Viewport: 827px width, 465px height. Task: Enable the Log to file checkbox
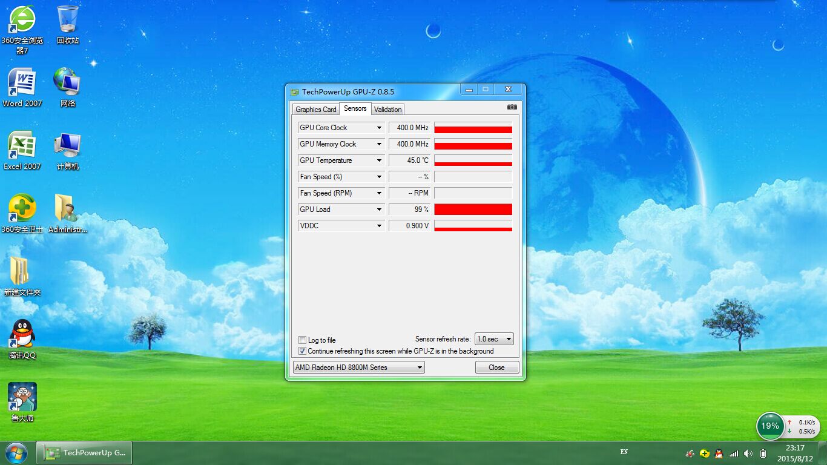coord(303,340)
